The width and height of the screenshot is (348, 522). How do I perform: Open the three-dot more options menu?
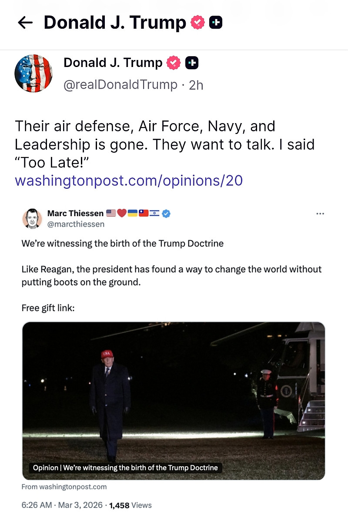click(x=320, y=214)
